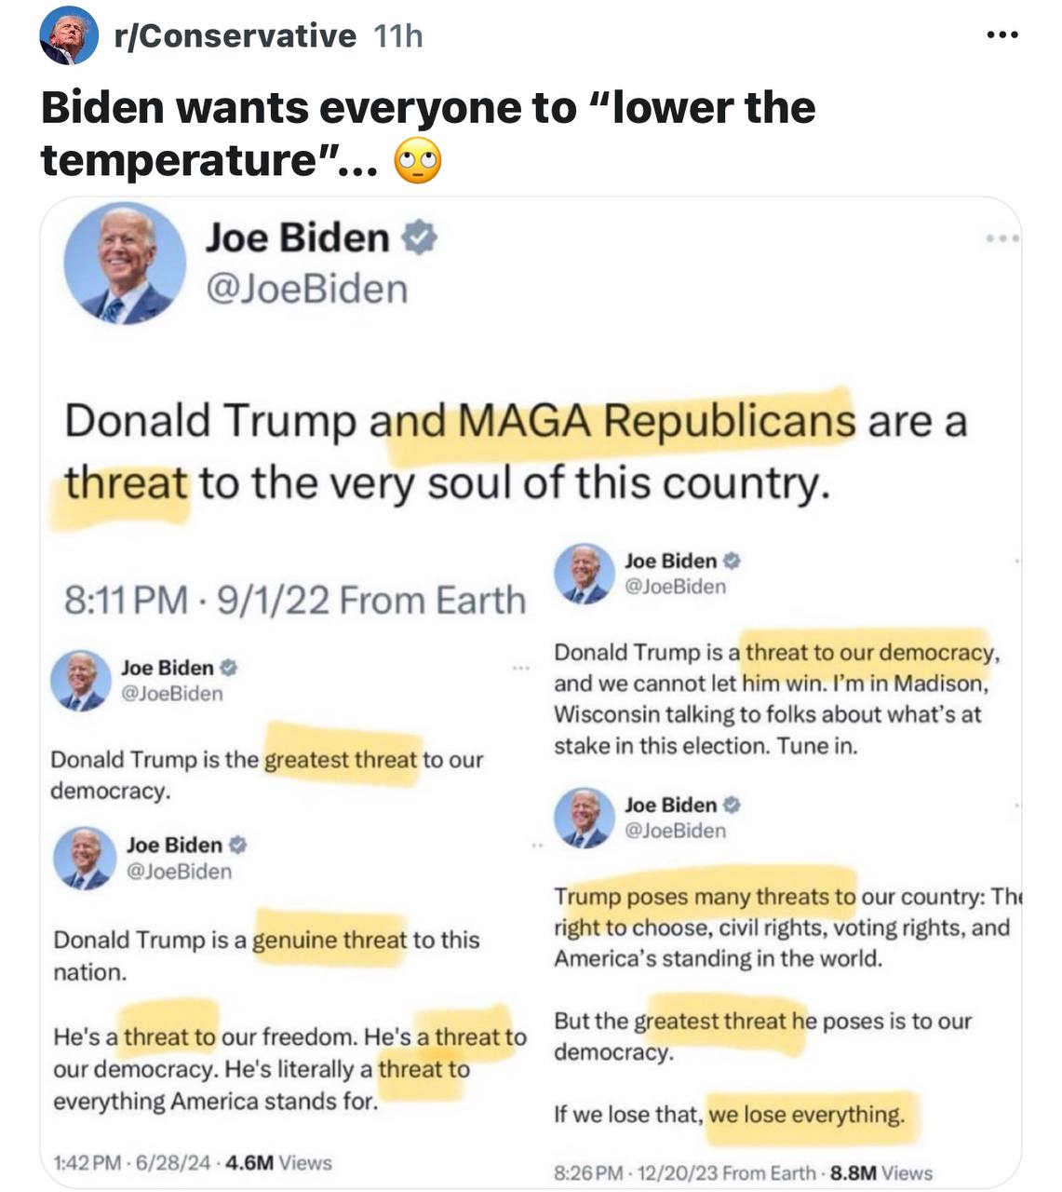
Task: Click the avatar on the "Trump poses many threats" tweet
Action: point(585,818)
